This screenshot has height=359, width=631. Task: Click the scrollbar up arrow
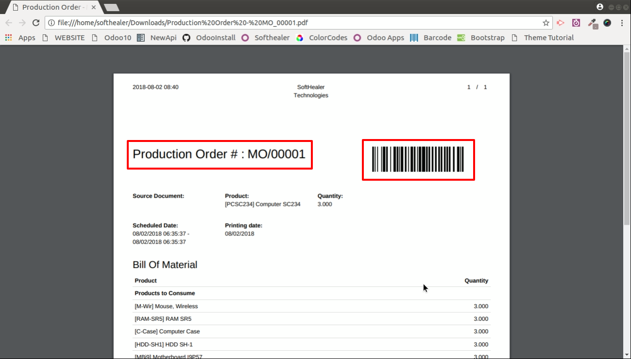[627, 48]
